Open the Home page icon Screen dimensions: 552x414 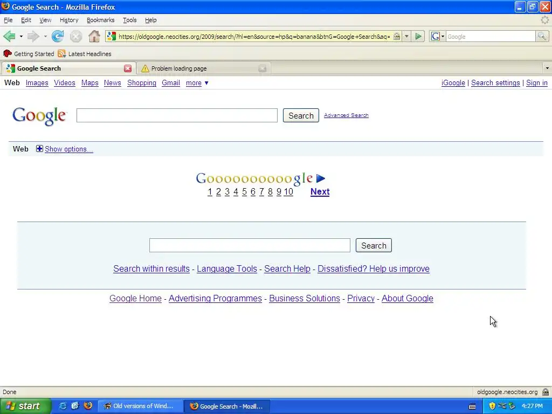pyautogui.click(x=94, y=36)
